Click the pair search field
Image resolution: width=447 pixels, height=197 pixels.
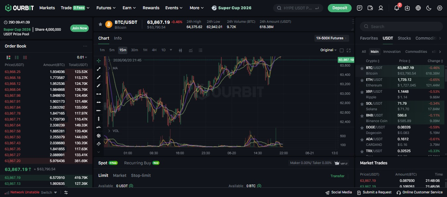(x=401, y=26)
